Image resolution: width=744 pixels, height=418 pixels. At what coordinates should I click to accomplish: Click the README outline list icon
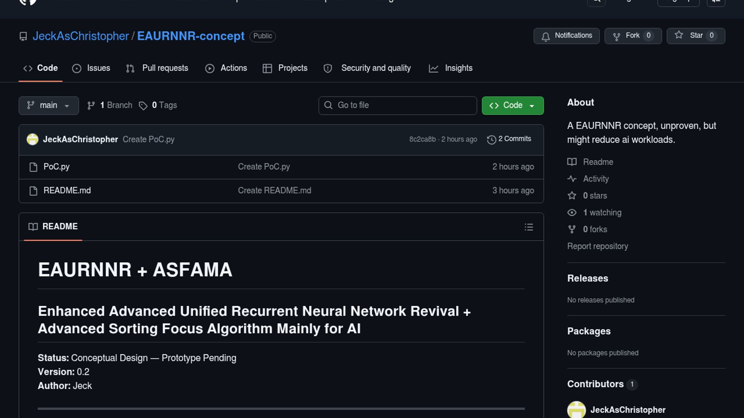click(x=529, y=227)
